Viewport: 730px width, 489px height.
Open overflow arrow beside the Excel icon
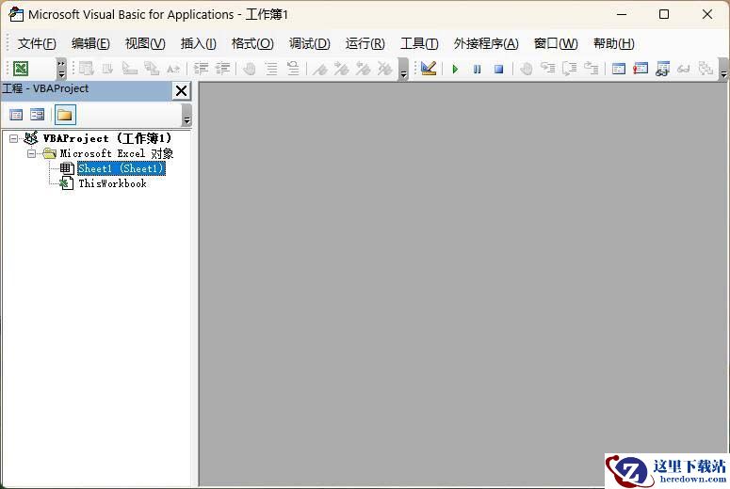pyautogui.click(x=61, y=69)
